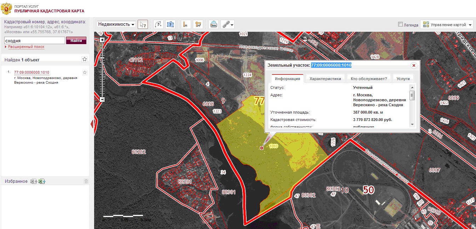The width and height of the screenshot is (476, 229).
Task: Click the Учтенный status value
Action: [363, 88]
